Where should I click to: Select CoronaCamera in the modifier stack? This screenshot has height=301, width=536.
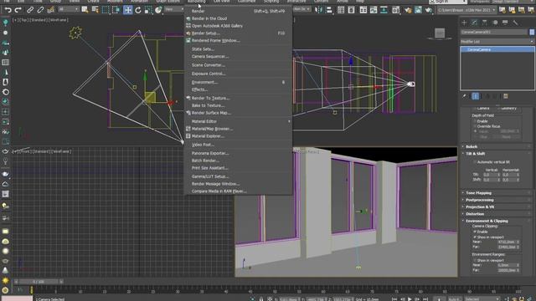(497, 50)
